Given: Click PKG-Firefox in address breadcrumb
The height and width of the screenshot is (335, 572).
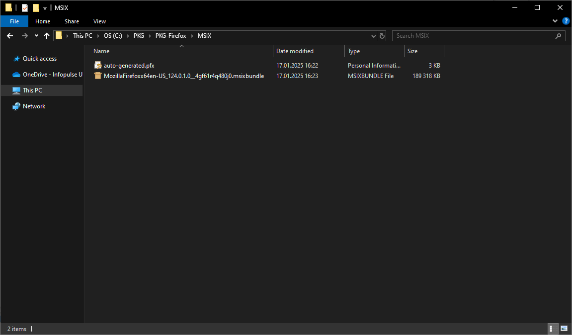Looking at the screenshot, I should coord(171,36).
